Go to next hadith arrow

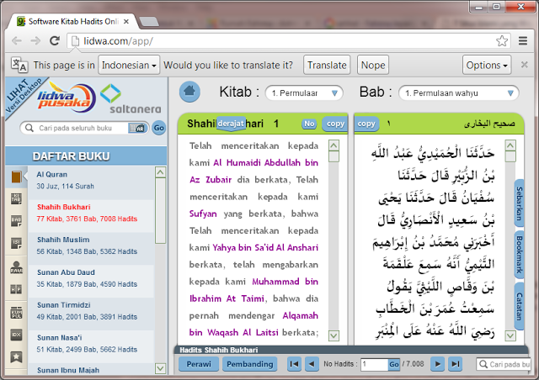(x=438, y=364)
